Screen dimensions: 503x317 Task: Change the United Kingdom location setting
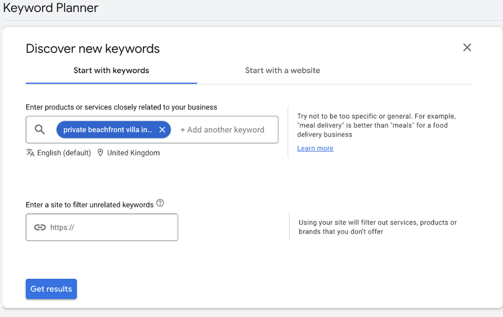tap(133, 153)
